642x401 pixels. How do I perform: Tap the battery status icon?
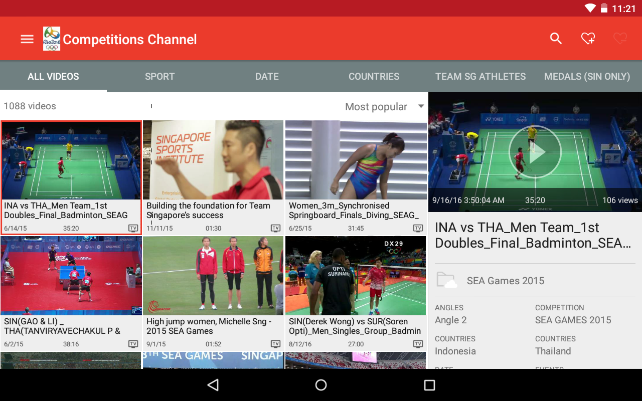point(604,8)
